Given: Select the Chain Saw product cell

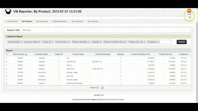Looking at the screenshot, I should click(71, 69).
